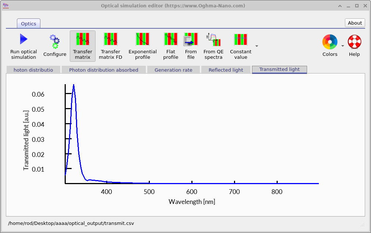The height and width of the screenshot is (233, 371).
Task: Select the Transfer matrix model
Action: [x=83, y=46]
